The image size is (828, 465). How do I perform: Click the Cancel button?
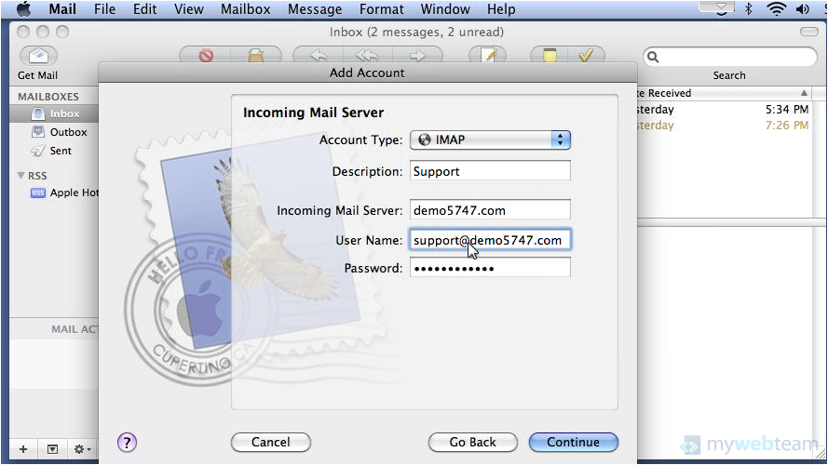pos(270,442)
